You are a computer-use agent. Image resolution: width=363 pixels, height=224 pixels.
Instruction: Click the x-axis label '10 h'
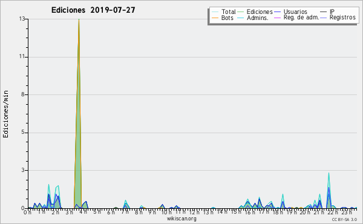point(166,212)
